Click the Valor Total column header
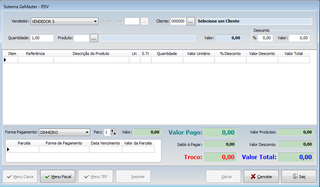The width and height of the screenshot is (320, 187). (x=294, y=54)
